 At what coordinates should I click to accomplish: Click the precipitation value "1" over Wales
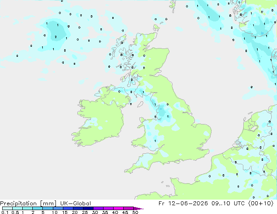155,141
